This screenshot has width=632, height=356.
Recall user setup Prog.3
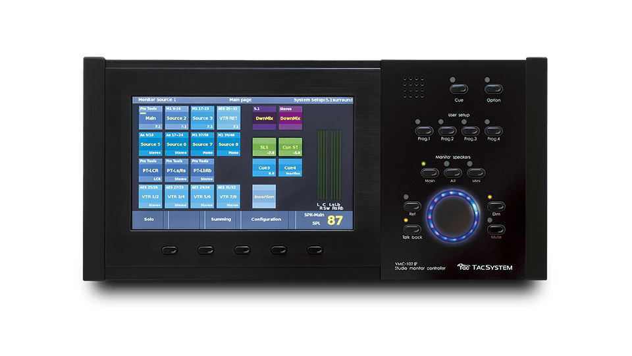pyautogui.click(x=470, y=131)
